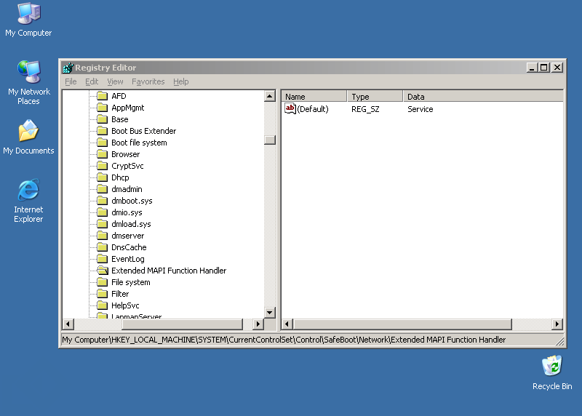The height and width of the screenshot is (416, 582).
Task: Select the DnsCache key label
Action: [x=129, y=247]
